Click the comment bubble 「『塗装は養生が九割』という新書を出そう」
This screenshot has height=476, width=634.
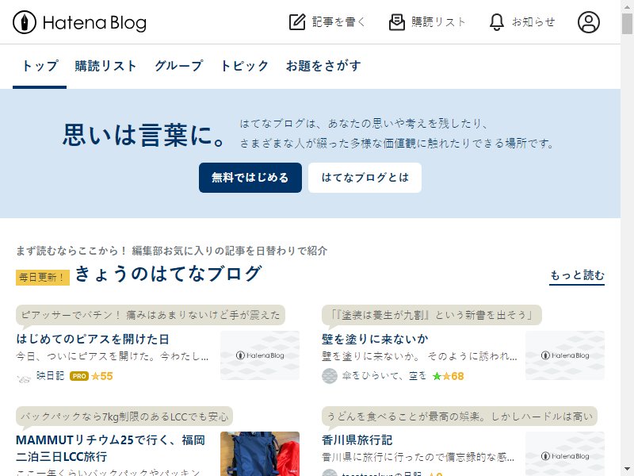pyautogui.click(x=431, y=315)
